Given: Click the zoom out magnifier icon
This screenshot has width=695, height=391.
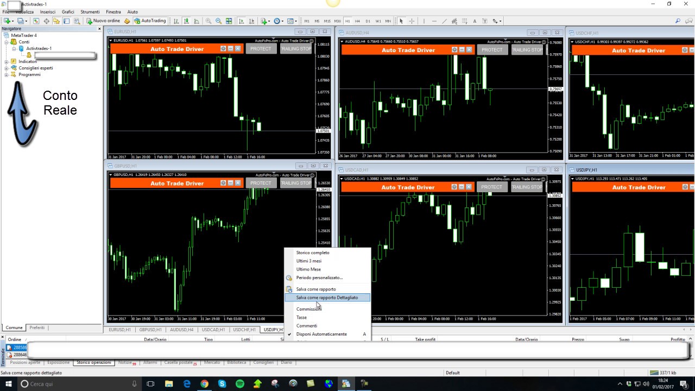Looking at the screenshot, I should (218, 21).
